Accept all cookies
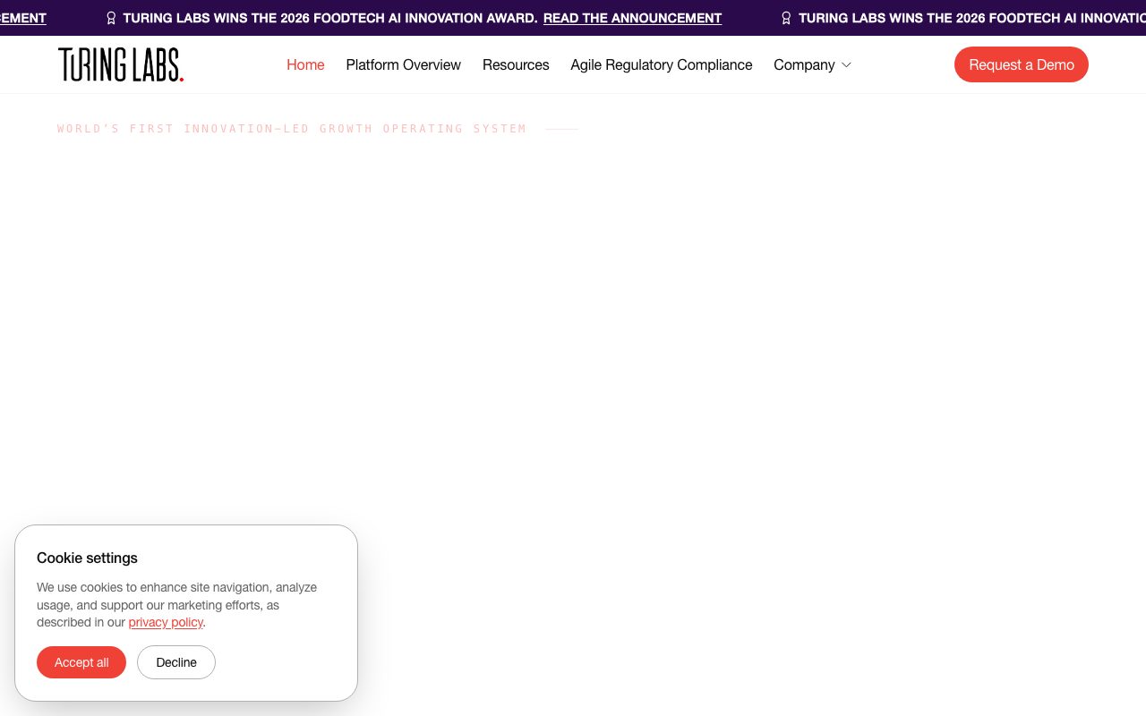 point(81,662)
